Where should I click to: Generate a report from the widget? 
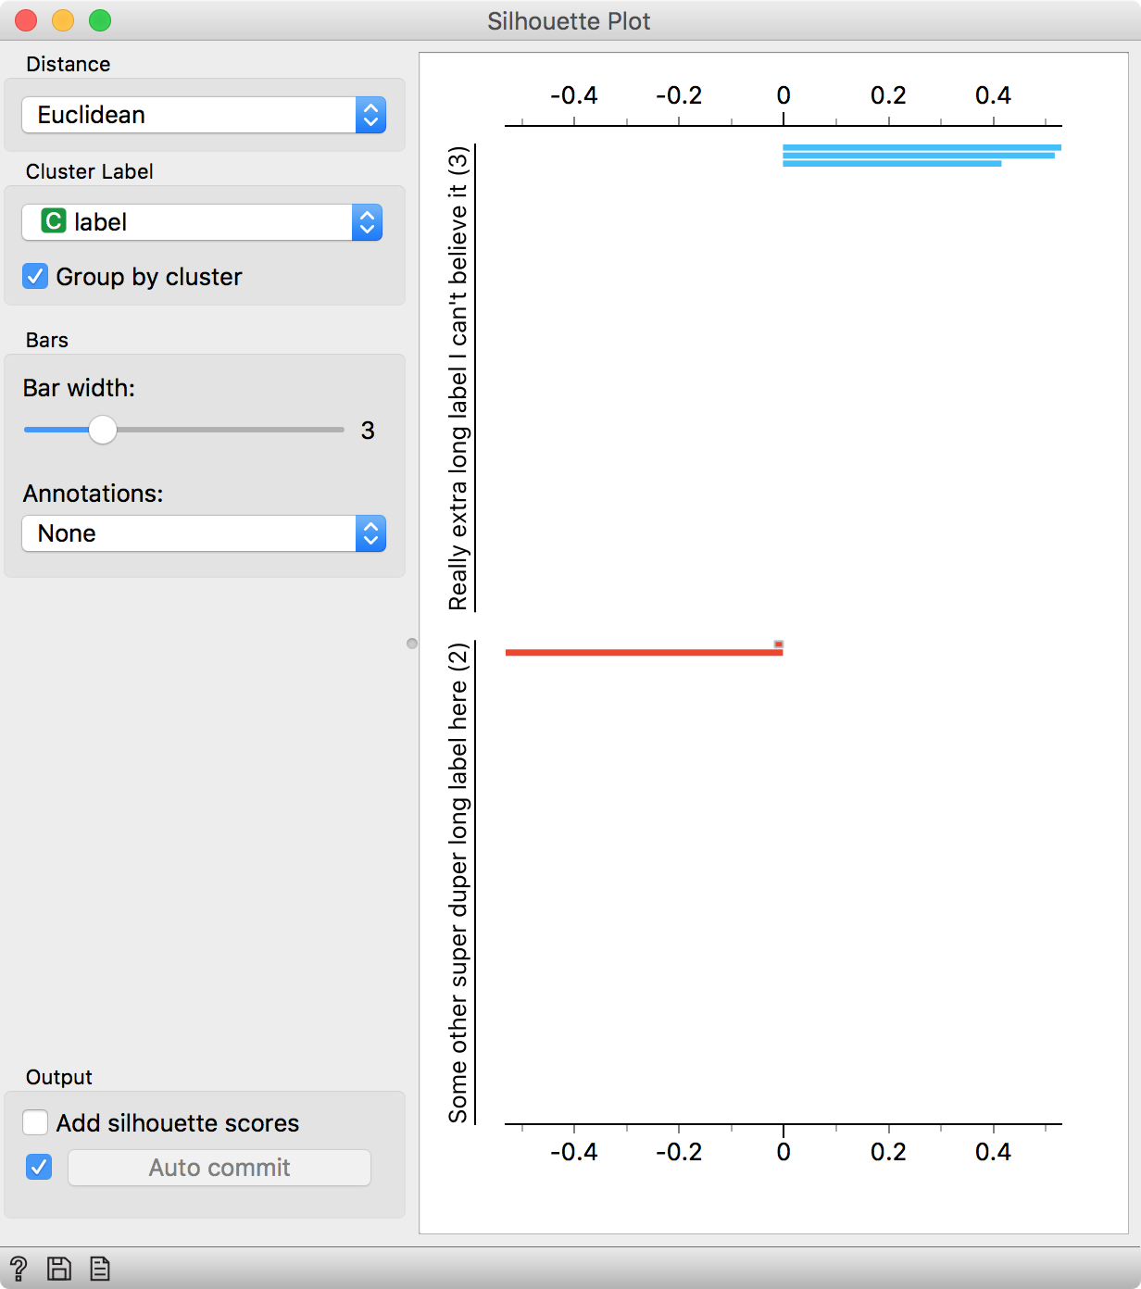97,1268
